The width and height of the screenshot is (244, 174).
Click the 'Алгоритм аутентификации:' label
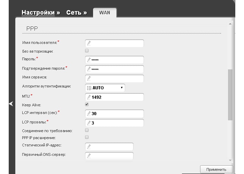46,86
